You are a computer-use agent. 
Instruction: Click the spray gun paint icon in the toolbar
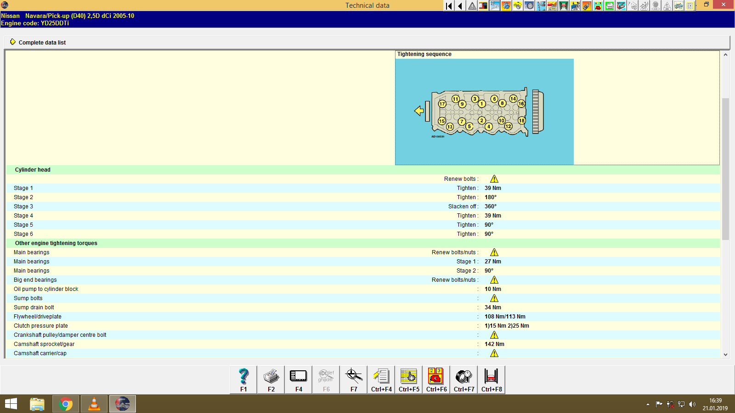[x=587, y=6]
